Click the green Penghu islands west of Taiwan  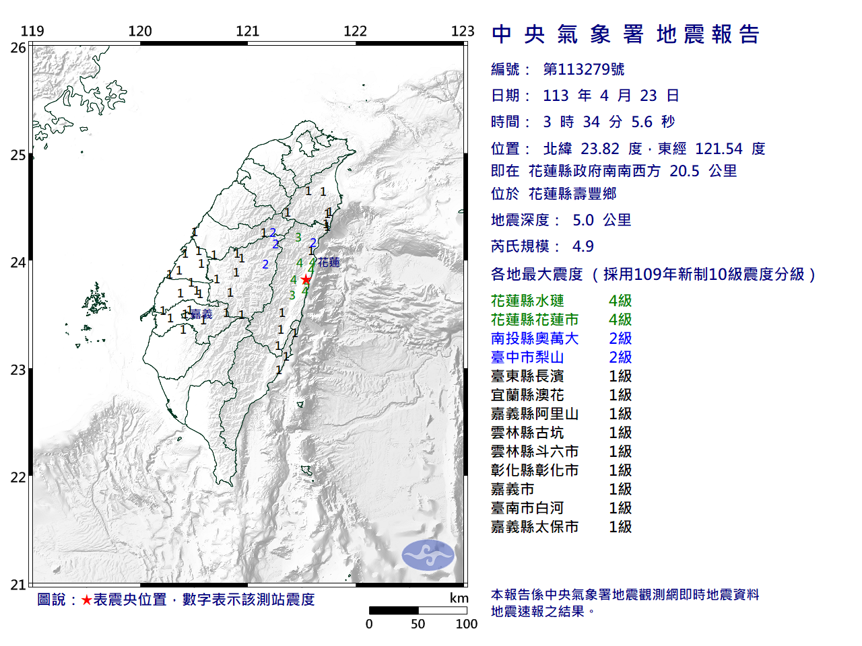pyautogui.click(x=96, y=299)
